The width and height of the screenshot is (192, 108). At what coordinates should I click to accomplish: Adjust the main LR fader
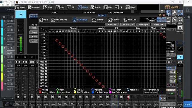[x=180, y=79]
